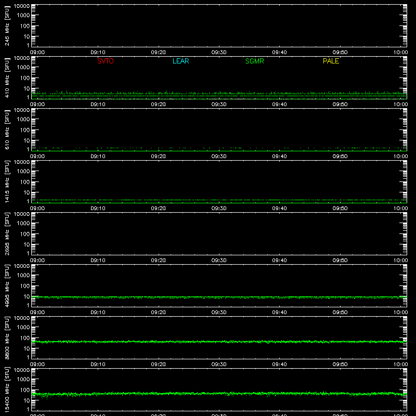Click the green data trace in 15400 MHz panel
Screen dimensions: 416x416
point(219,394)
